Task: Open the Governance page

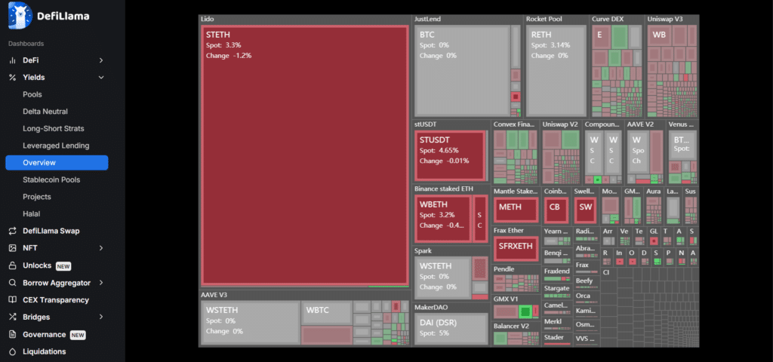Action: (45, 334)
